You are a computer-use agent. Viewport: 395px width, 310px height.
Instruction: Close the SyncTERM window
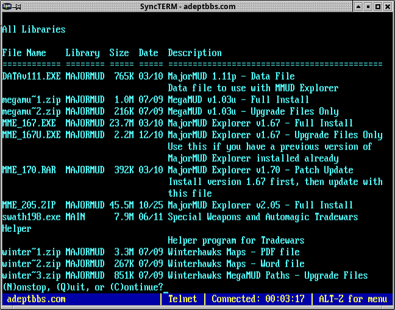(388, 6)
